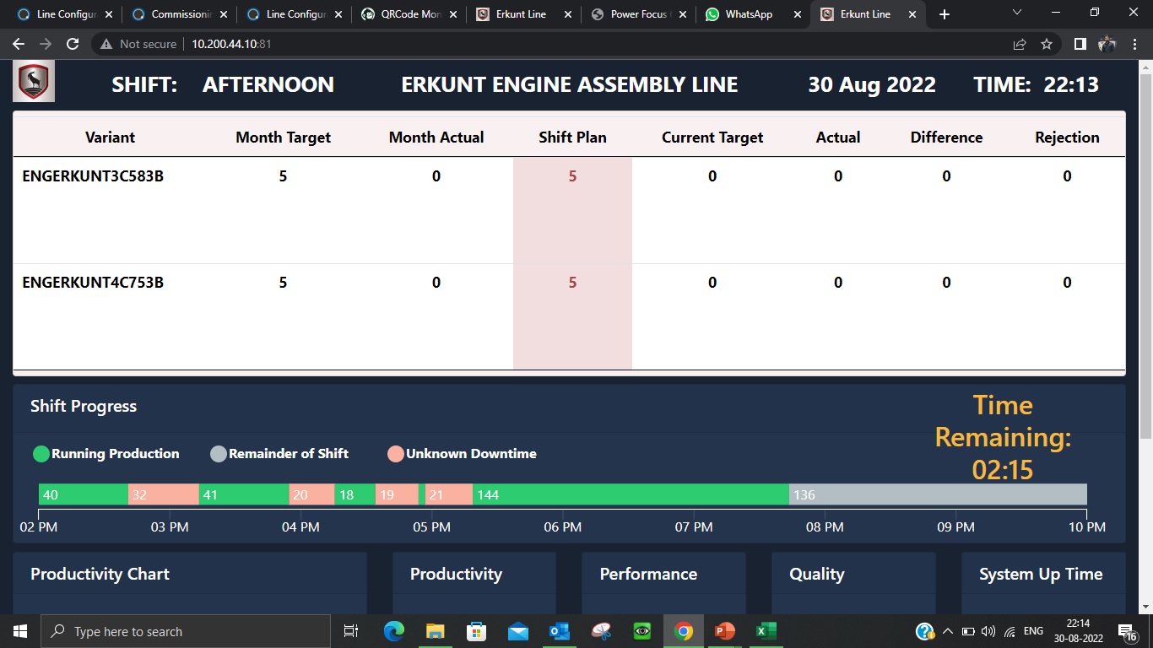
Task: Switch to the WhatsApp tab
Action: pyautogui.click(x=748, y=14)
